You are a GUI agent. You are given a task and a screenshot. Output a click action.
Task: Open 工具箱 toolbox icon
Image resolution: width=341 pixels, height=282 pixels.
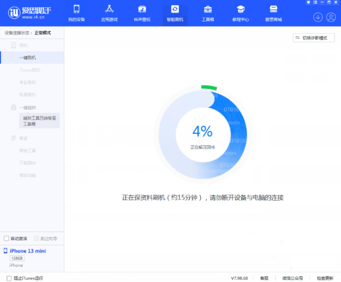(x=208, y=10)
